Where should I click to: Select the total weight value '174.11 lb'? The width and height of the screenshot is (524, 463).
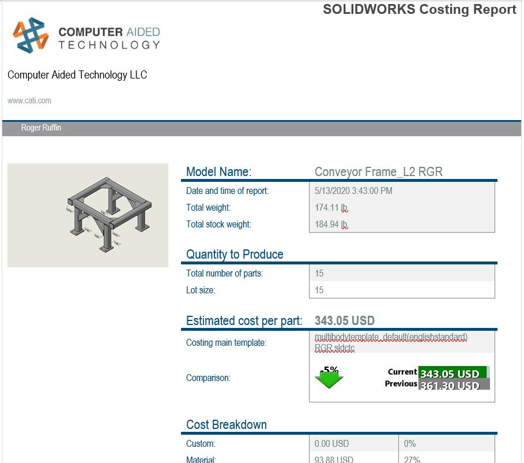pos(331,208)
